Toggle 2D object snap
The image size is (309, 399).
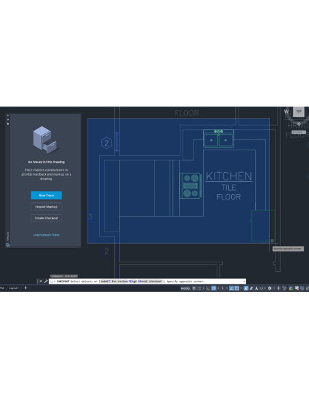click(x=237, y=288)
